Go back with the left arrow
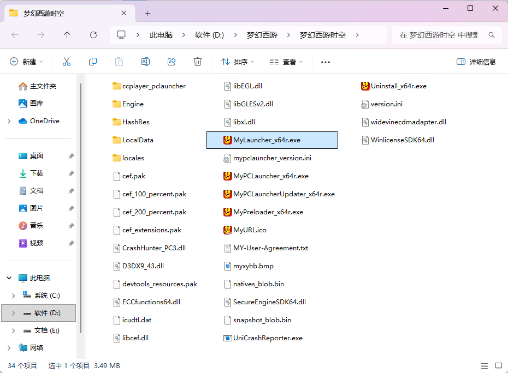This screenshot has height=373, width=508. point(15,34)
